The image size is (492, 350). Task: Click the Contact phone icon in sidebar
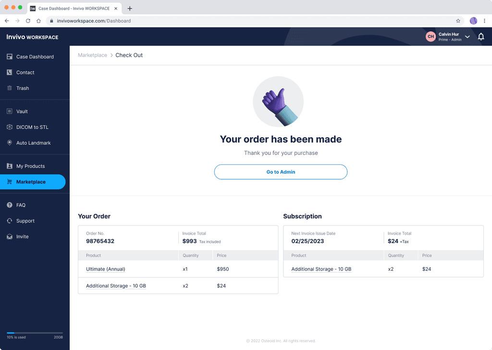point(10,72)
